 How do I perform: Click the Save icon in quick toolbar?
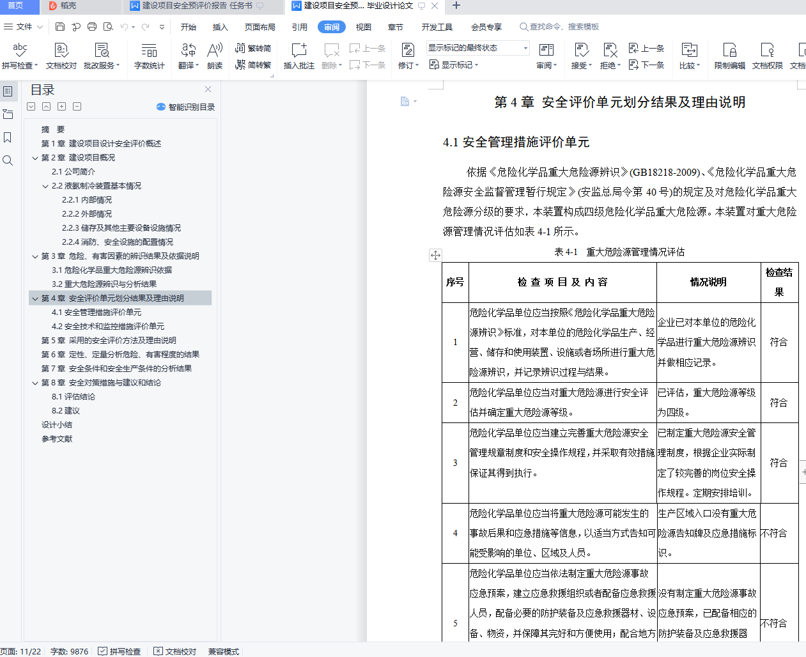click(60, 27)
